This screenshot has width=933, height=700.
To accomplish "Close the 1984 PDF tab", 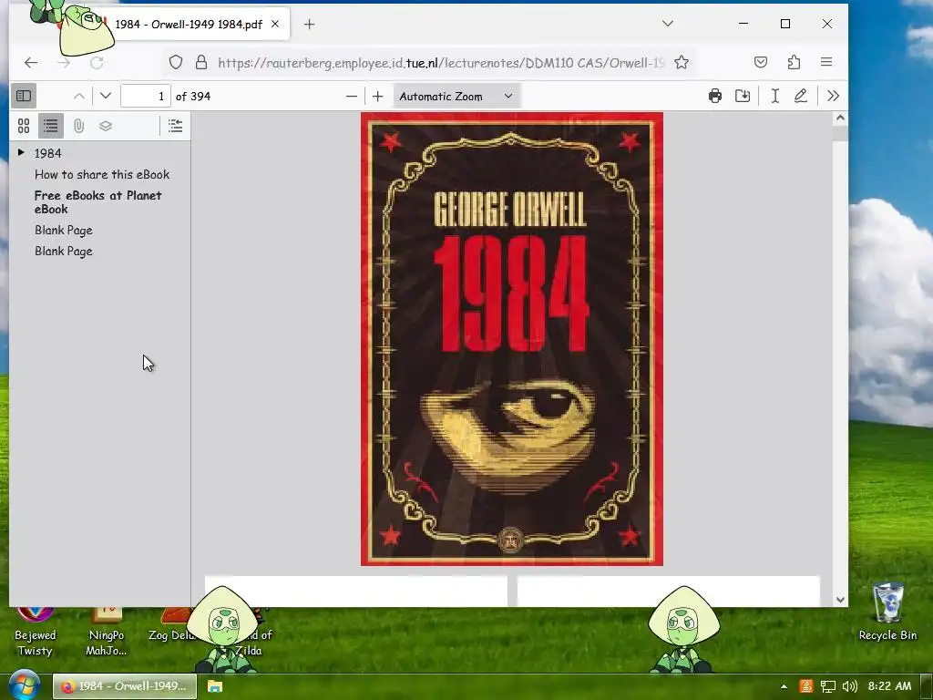I will [x=275, y=24].
